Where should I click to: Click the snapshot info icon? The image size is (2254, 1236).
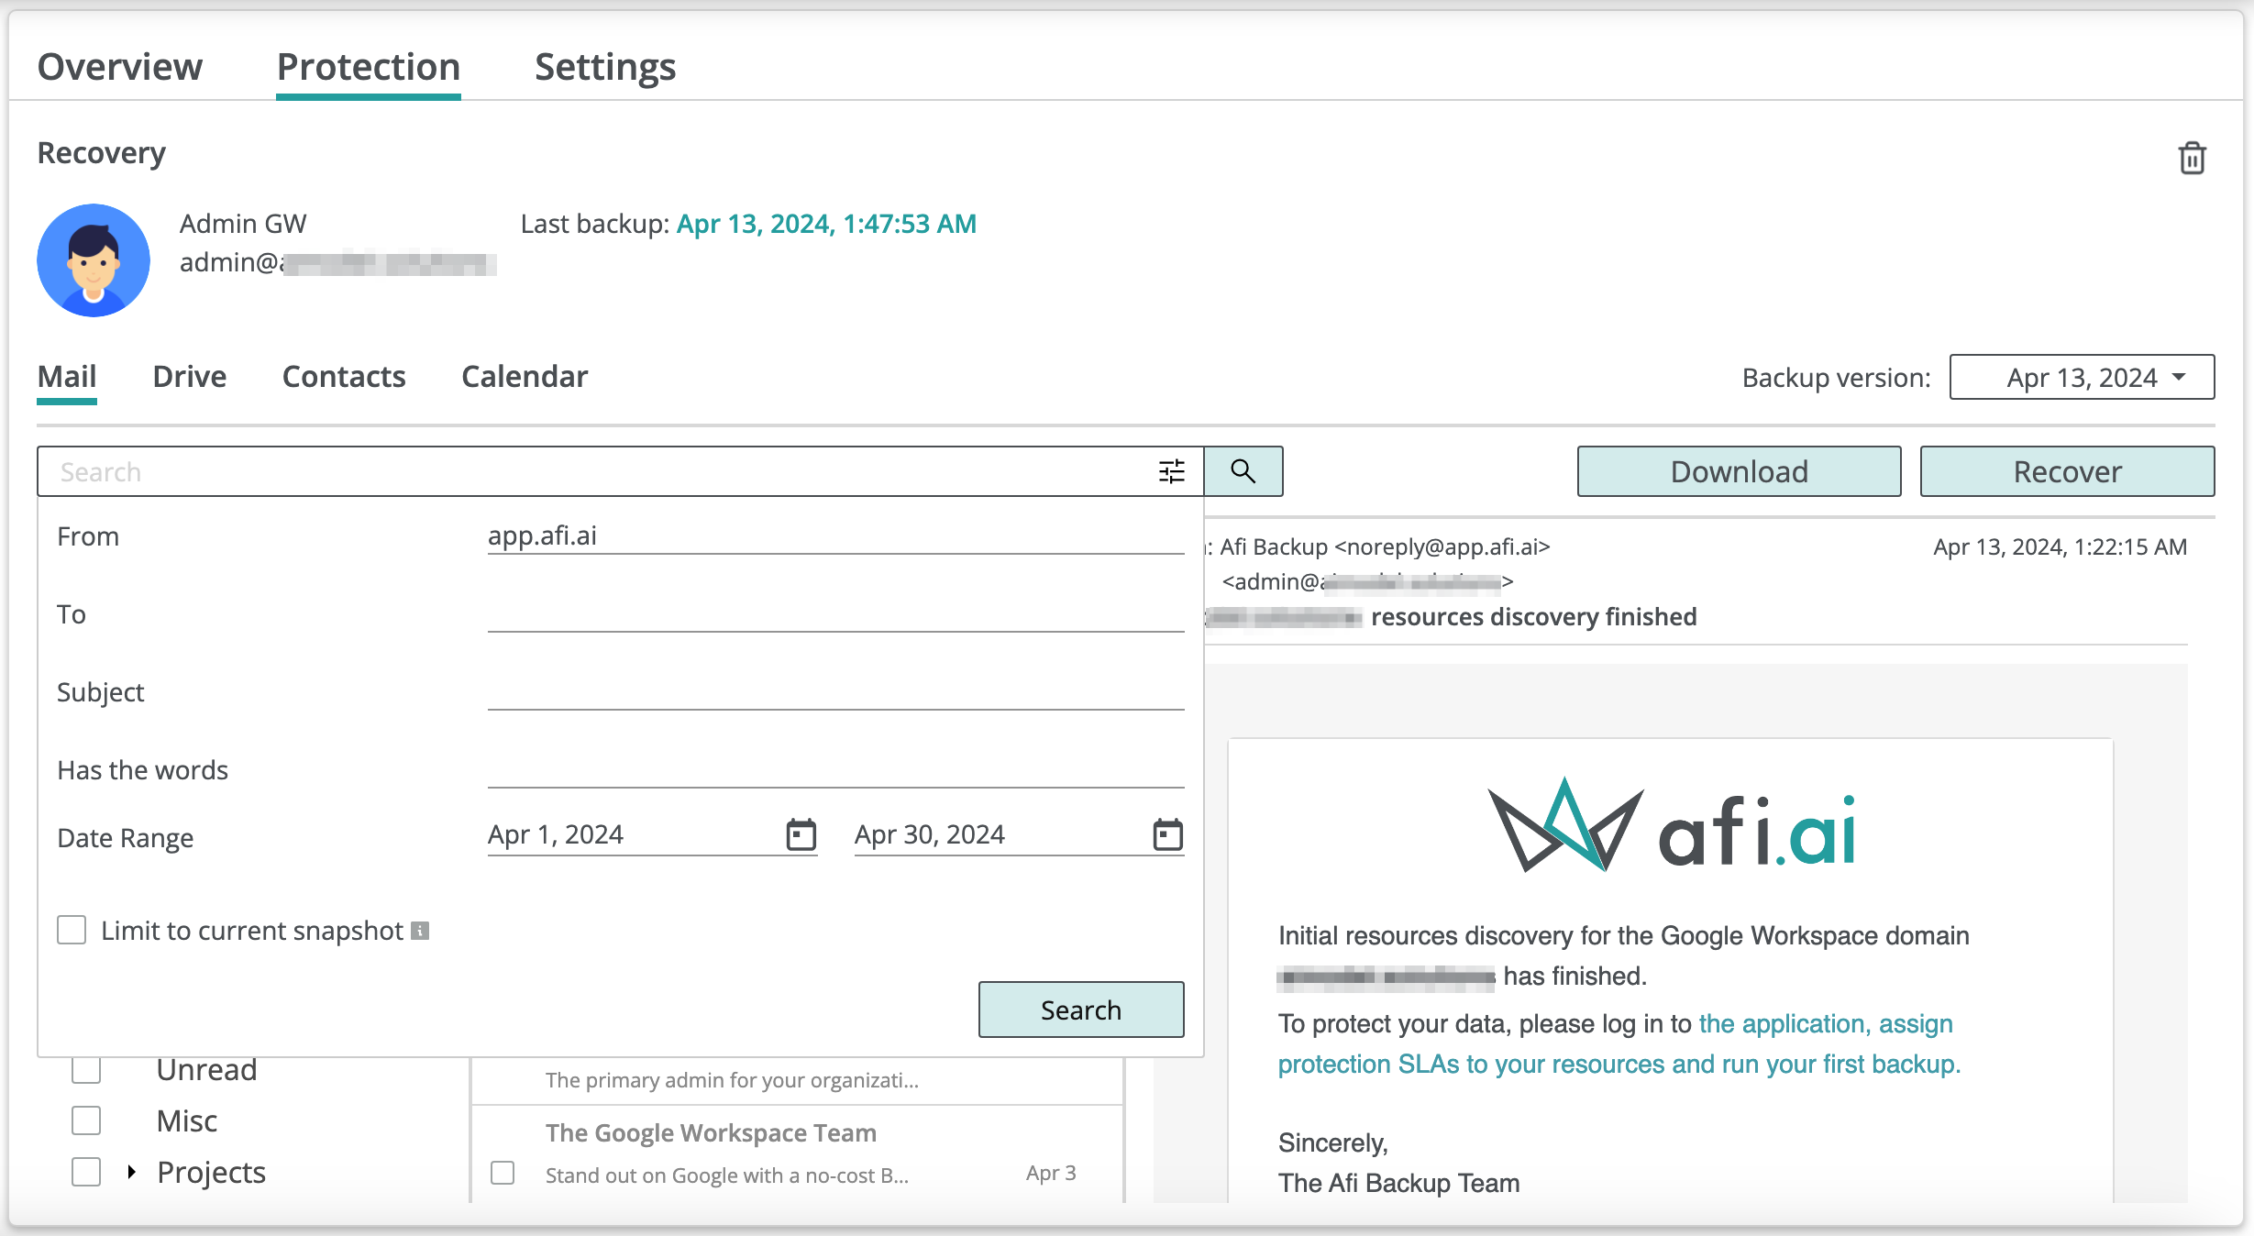point(420,931)
